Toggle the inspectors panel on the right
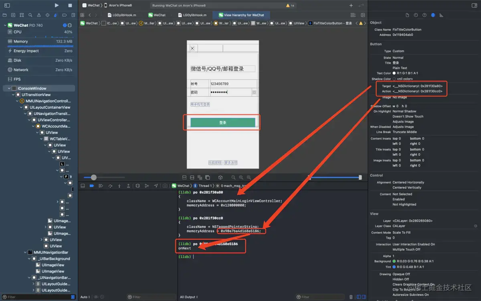481x301 pixels. coord(474,6)
